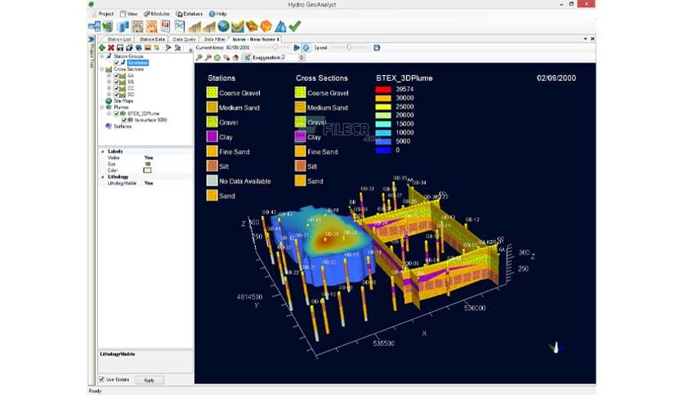Collapse the Cross Sections tree node
683x395 pixels.
pyautogui.click(x=102, y=69)
